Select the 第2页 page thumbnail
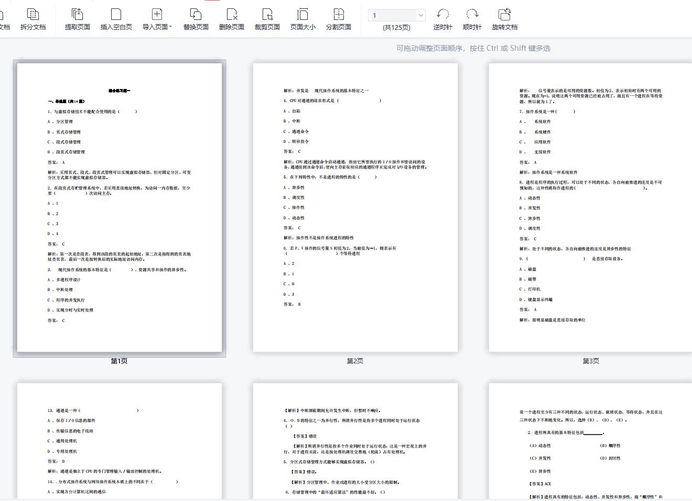 [x=355, y=207]
